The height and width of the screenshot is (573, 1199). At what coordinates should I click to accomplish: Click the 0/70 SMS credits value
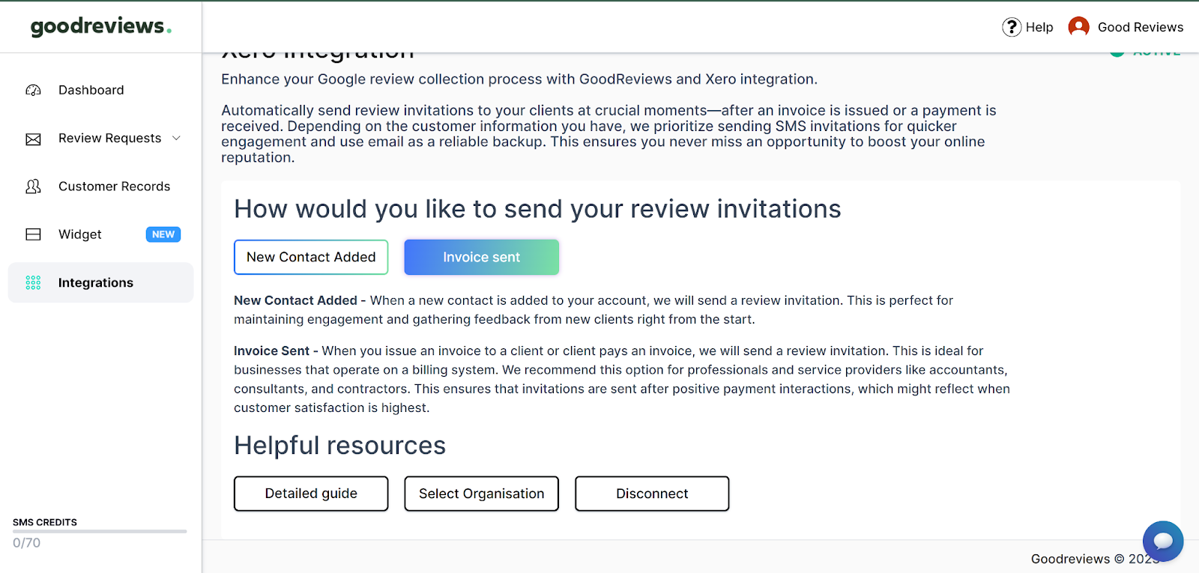26,543
